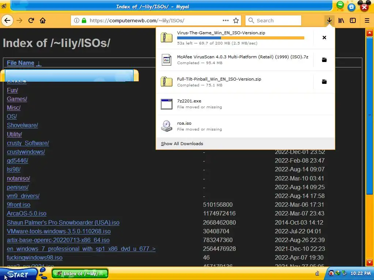This screenshot has width=374, height=280.
Task: Click the scrollbar up arrow
Action: 370,32
